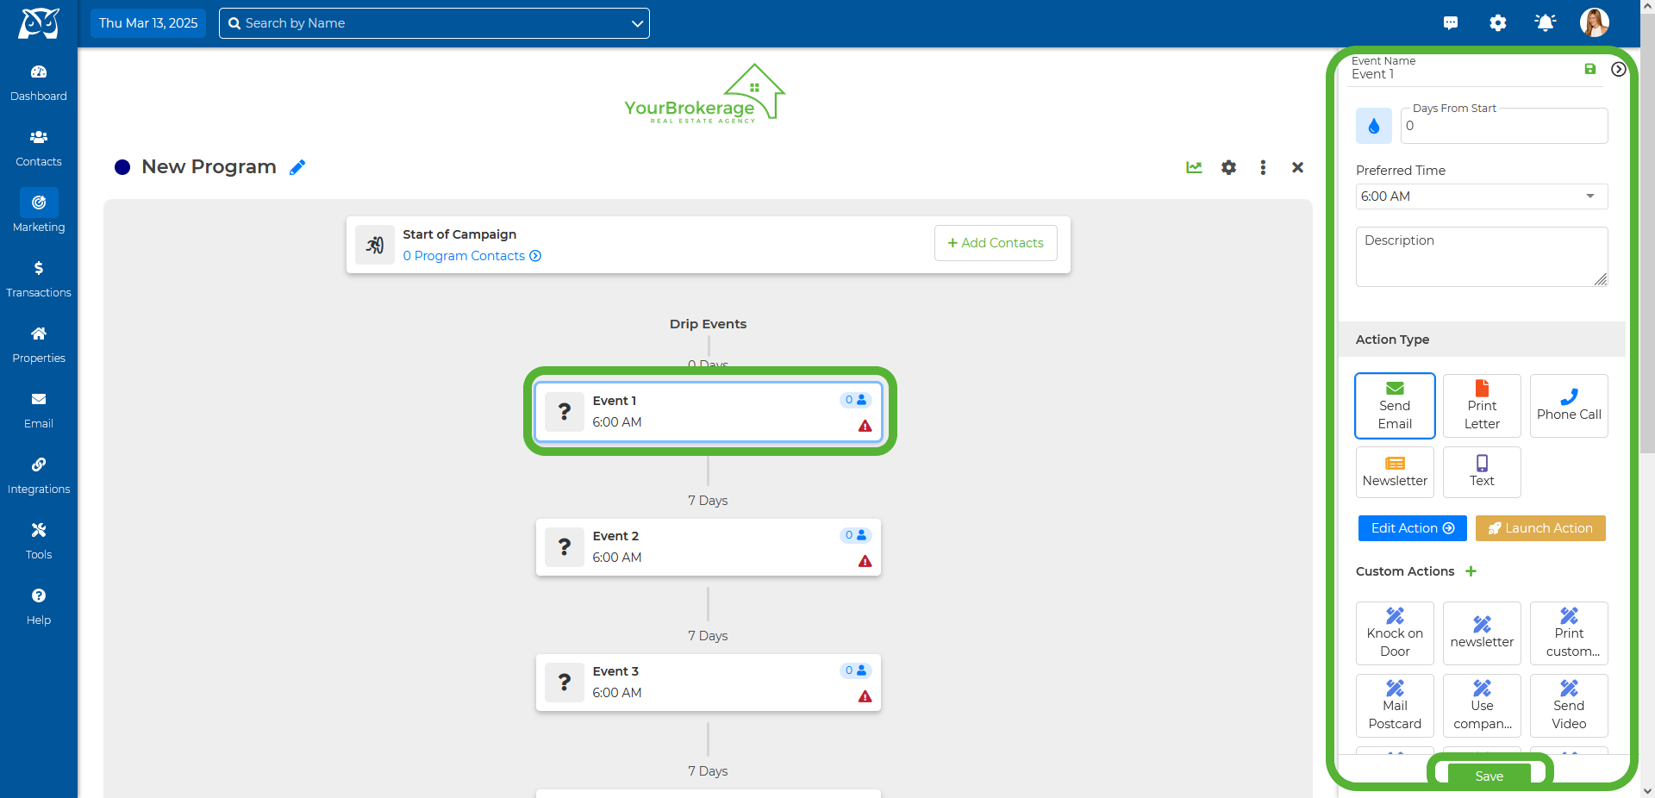The width and height of the screenshot is (1655, 798).
Task: Click Event 2 question mark icon
Action: coord(565,547)
